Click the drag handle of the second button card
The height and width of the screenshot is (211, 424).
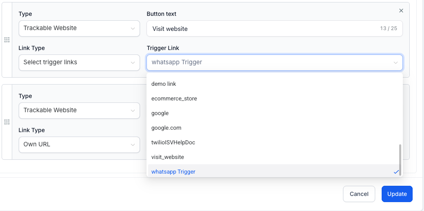(7, 122)
